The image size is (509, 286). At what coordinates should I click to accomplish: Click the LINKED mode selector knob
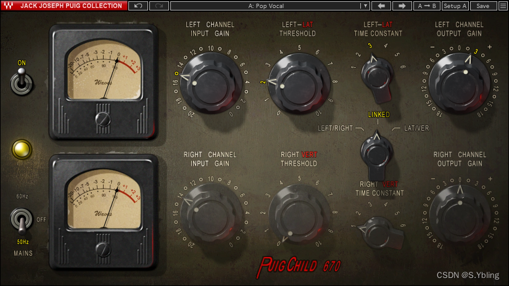pos(376,156)
